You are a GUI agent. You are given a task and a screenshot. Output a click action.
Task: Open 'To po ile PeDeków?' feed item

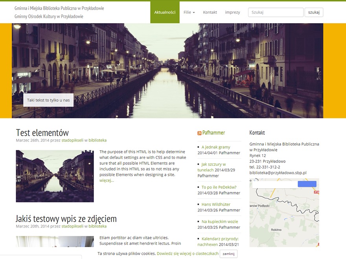coord(219,187)
